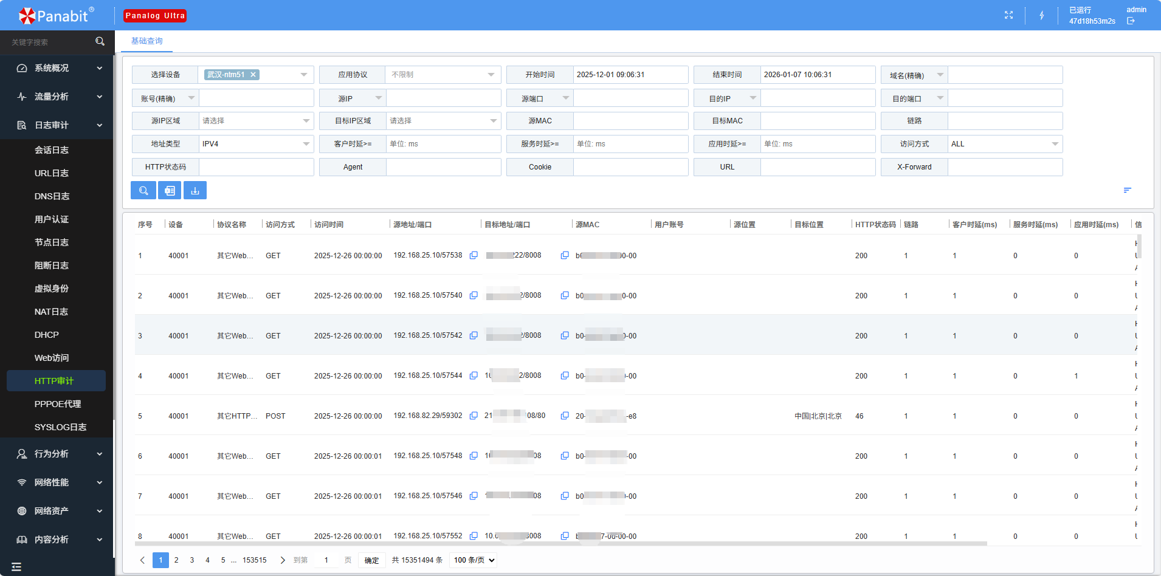Open the 地址类型 IPV4 dropdown
Image resolution: width=1161 pixels, height=576 pixels.
pos(256,144)
